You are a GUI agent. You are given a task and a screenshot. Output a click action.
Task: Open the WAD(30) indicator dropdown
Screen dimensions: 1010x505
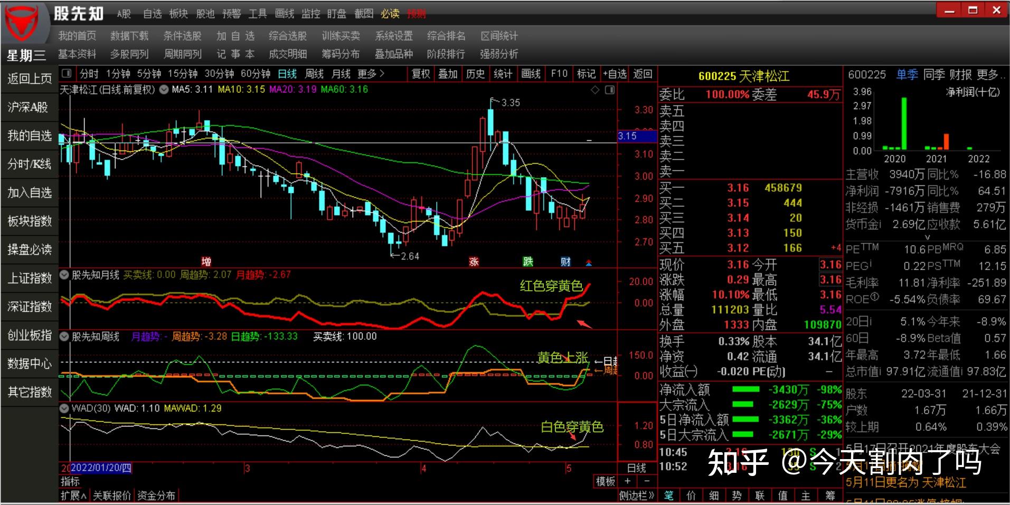pyautogui.click(x=64, y=408)
